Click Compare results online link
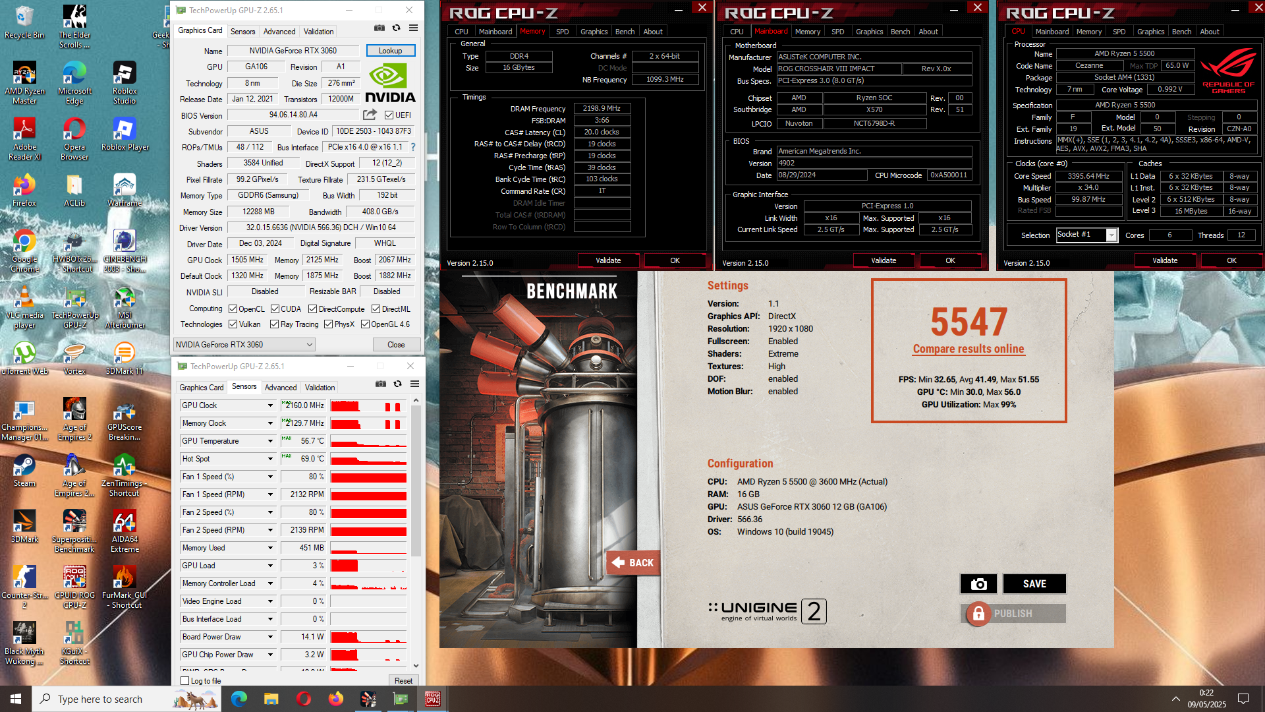Image resolution: width=1265 pixels, height=712 pixels. [969, 349]
